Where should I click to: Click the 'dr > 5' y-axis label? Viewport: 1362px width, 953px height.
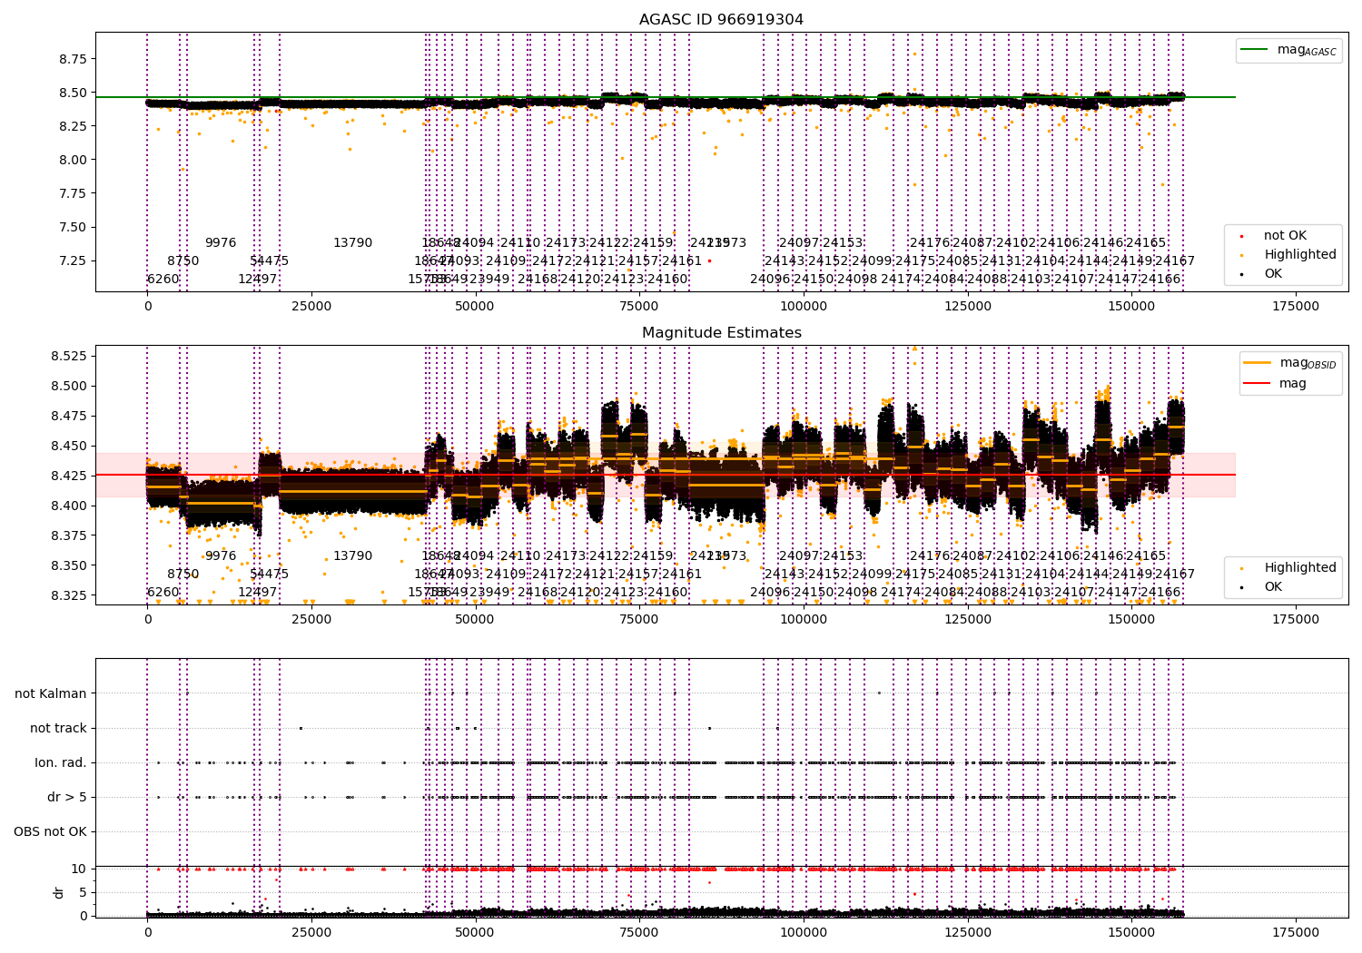tap(67, 798)
